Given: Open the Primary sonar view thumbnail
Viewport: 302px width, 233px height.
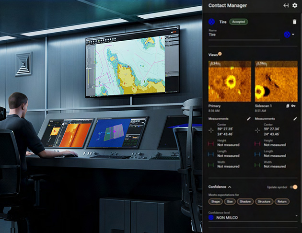Looking at the screenshot, I should point(229,81).
